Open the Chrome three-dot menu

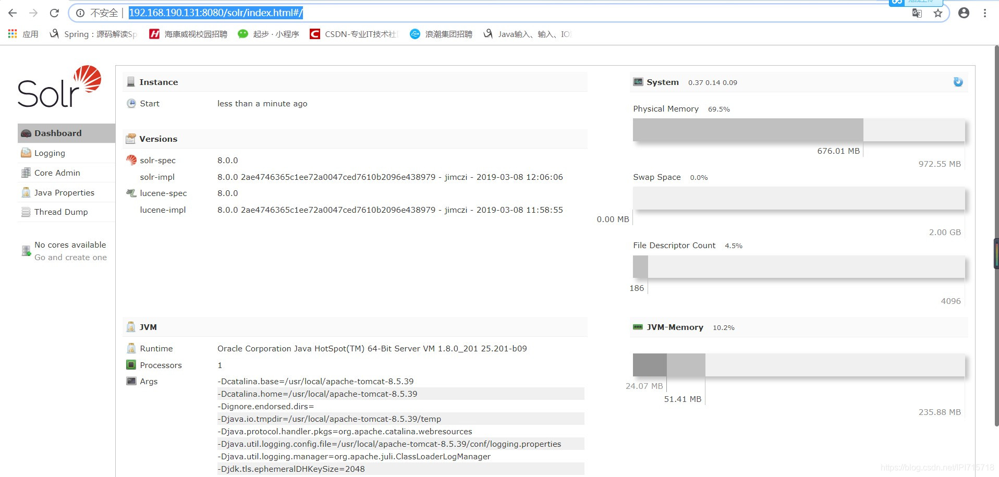tap(985, 13)
